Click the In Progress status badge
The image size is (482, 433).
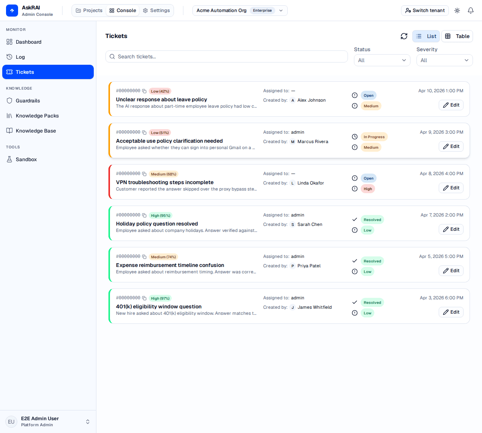point(374,137)
